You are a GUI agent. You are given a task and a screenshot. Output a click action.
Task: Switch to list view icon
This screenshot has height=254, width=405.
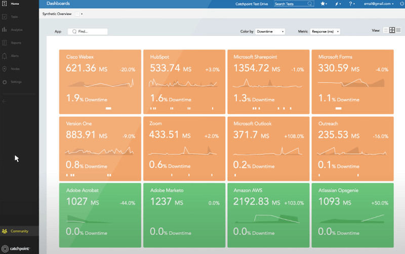click(386, 30)
